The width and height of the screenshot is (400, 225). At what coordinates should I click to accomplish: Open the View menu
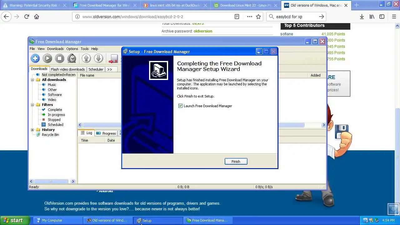click(41, 49)
